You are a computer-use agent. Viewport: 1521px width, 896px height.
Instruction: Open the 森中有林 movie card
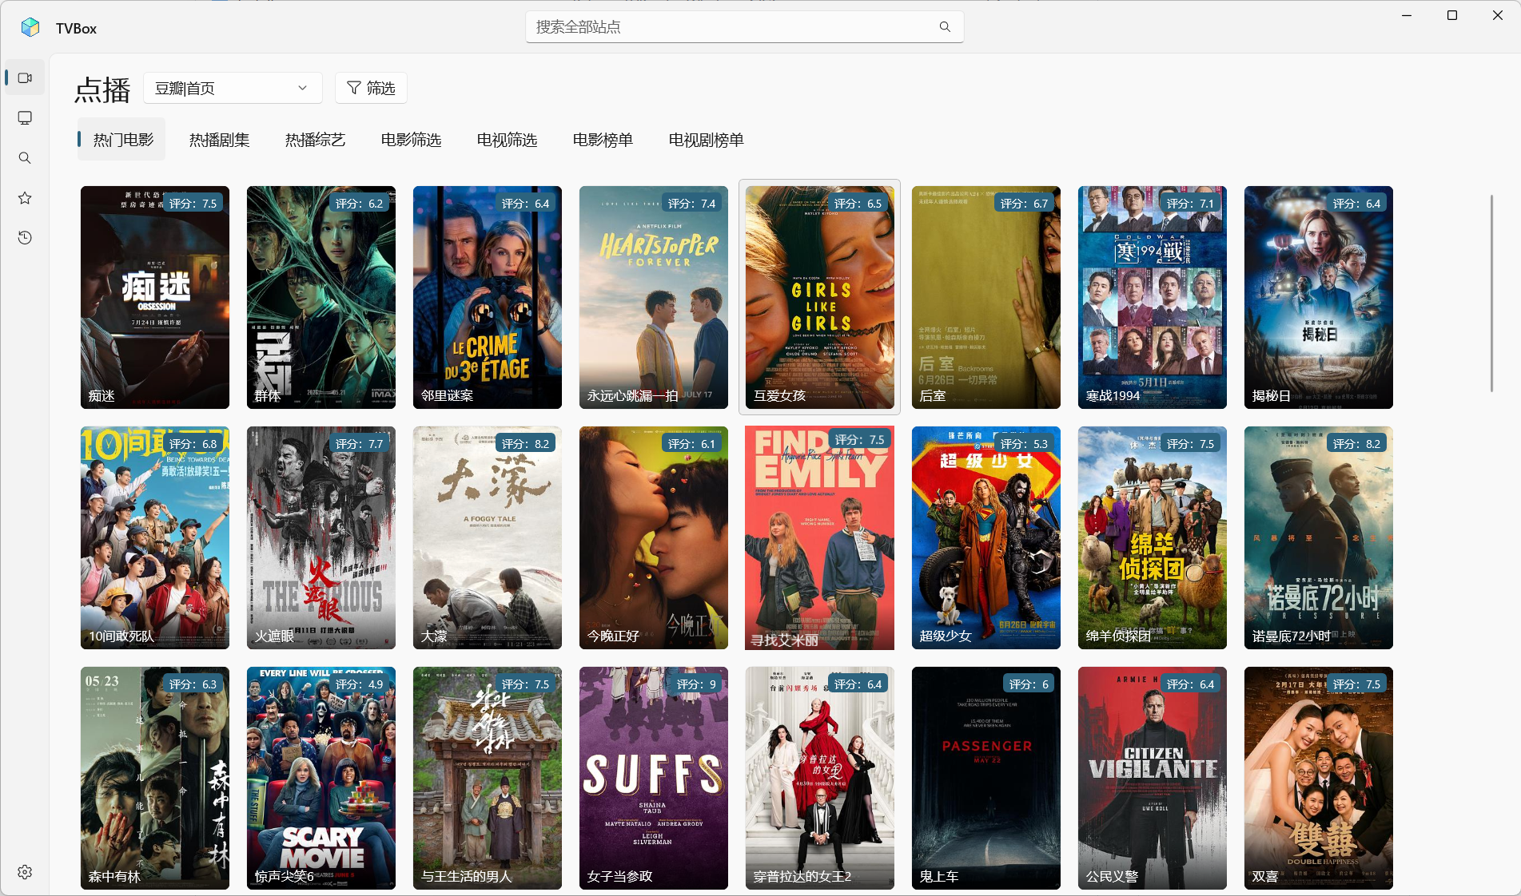tap(155, 778)
